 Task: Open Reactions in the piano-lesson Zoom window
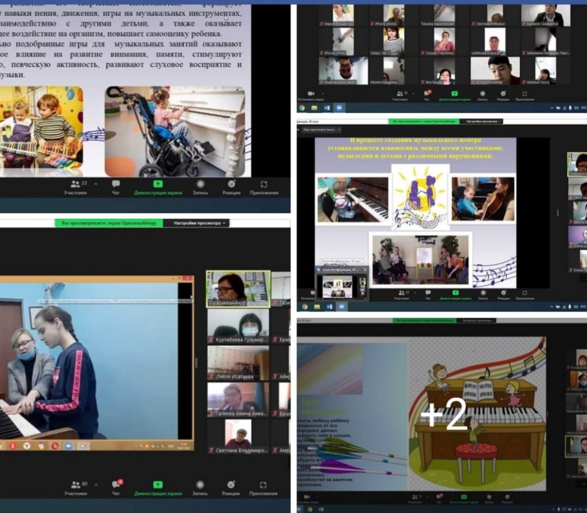click(x=231, y=488)
